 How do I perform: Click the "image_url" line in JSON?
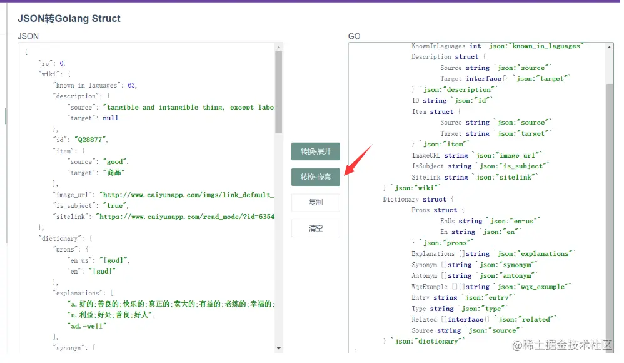coord(164,195)
